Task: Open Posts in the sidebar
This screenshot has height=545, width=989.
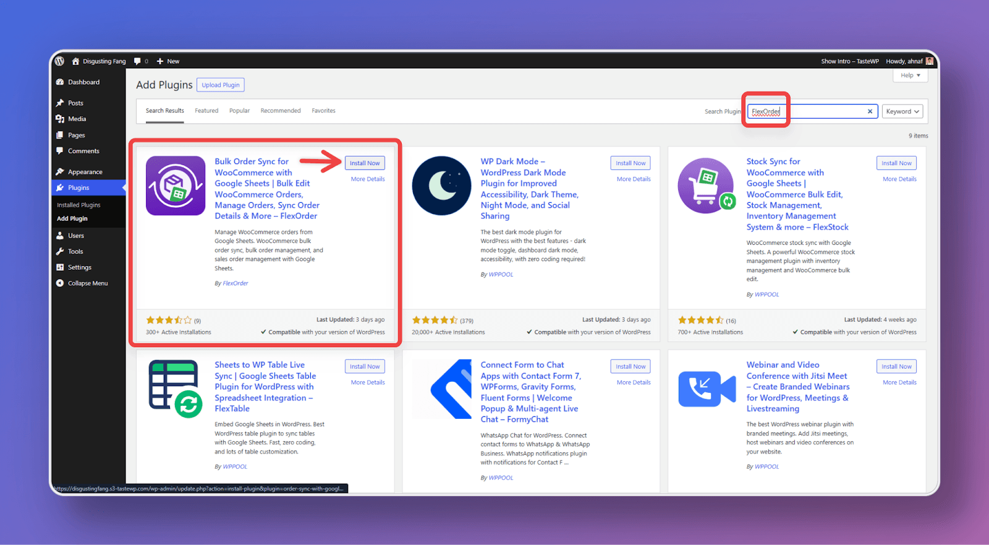Action: tap(75, 103)
